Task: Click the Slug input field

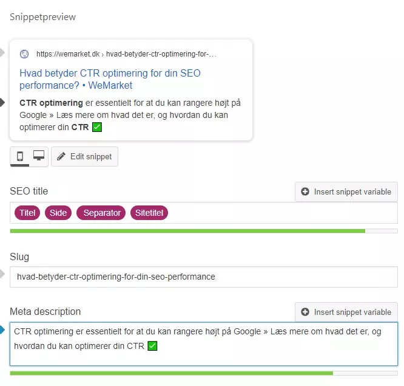Action: 204,277
